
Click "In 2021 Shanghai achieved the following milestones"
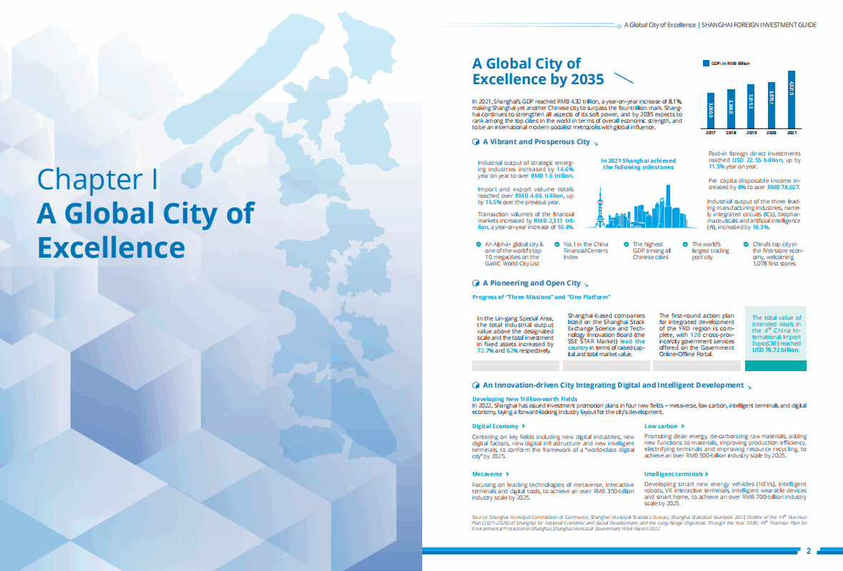pos(638,164)
